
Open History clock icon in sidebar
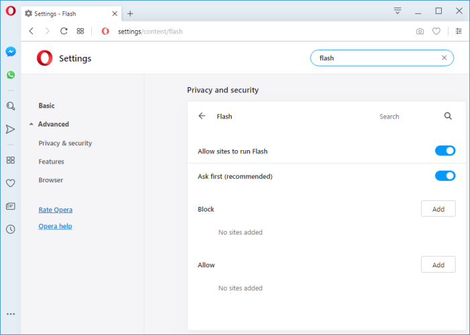11,229
